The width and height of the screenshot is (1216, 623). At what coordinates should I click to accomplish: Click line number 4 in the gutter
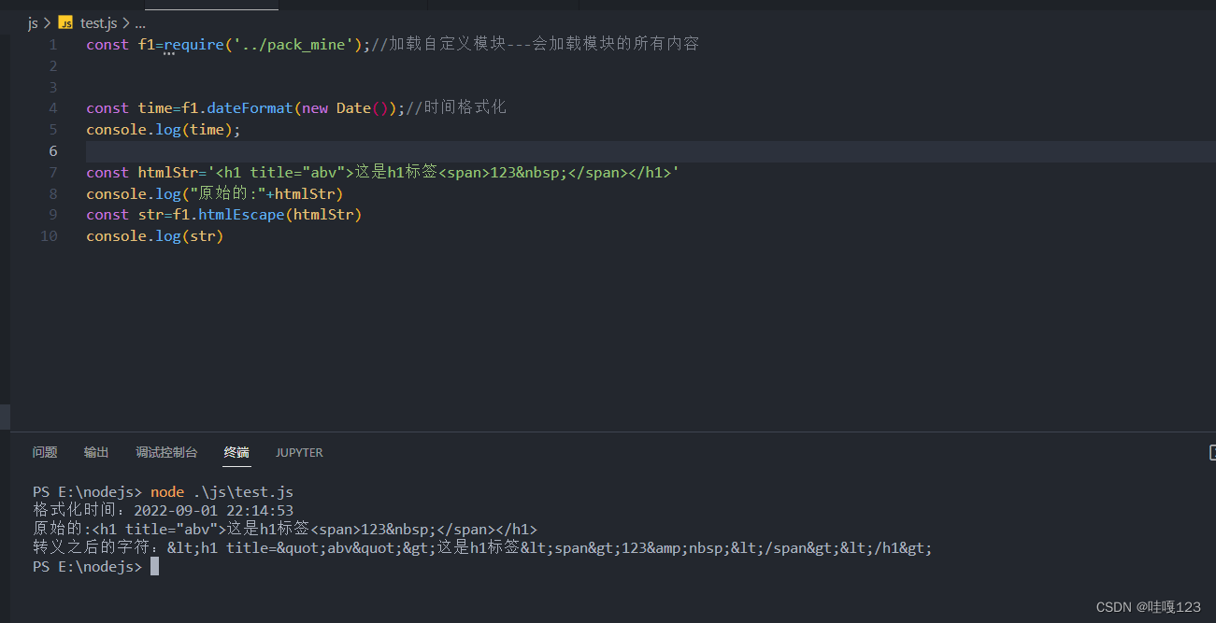[53, 108]
